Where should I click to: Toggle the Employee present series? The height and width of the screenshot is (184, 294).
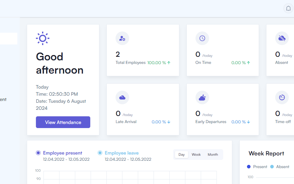coord(38,153)
